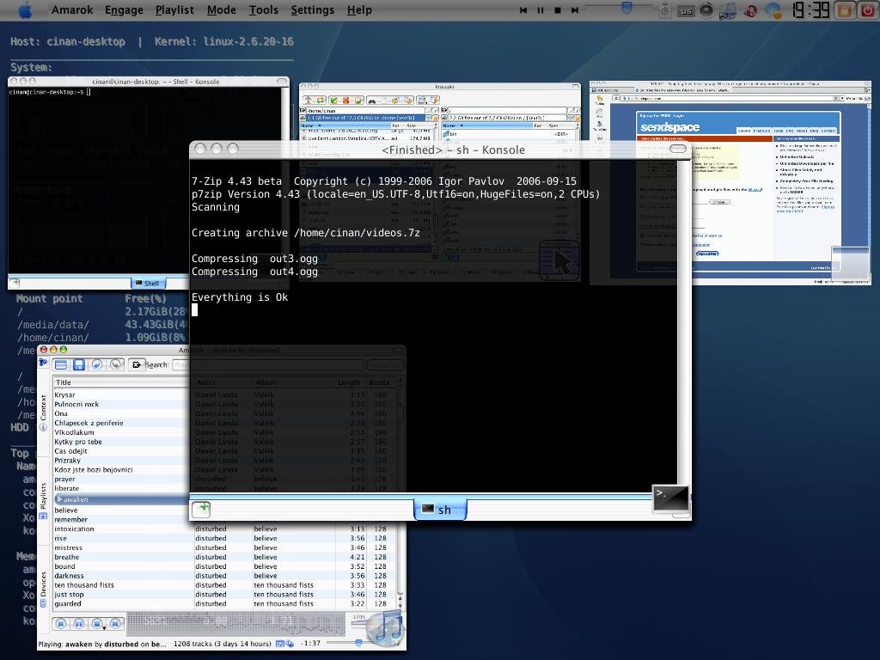Skip to next track in the top menu bar

574,10
